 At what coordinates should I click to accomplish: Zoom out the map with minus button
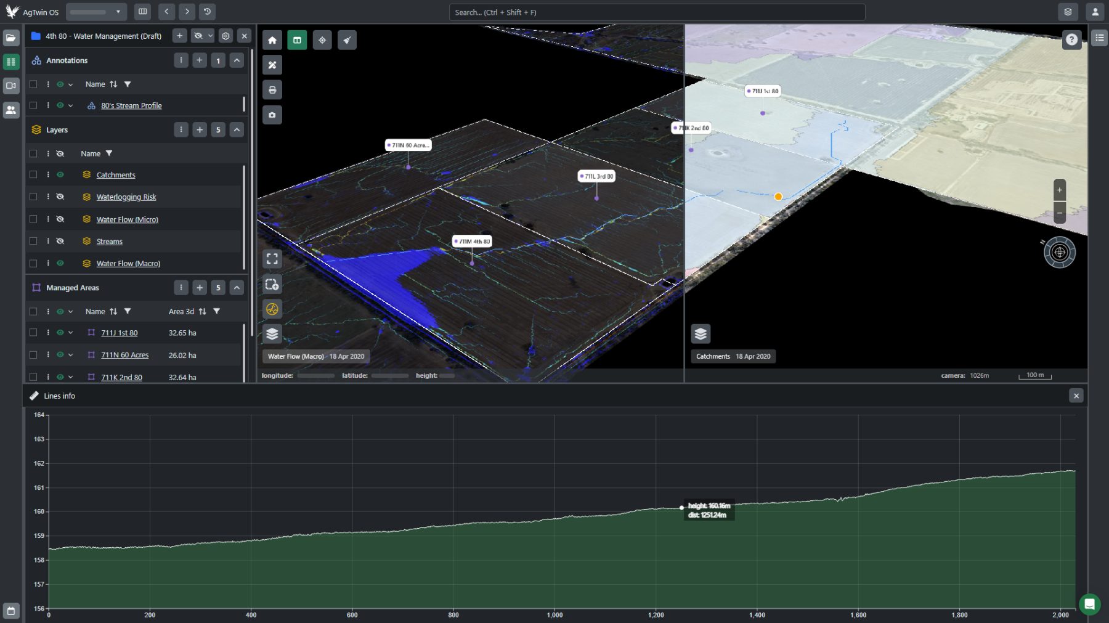[x=1060, y=213]
